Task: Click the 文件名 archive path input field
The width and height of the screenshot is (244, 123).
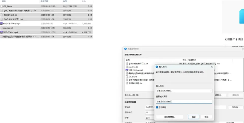Action: pyautogui.click(x=186, y=107)
